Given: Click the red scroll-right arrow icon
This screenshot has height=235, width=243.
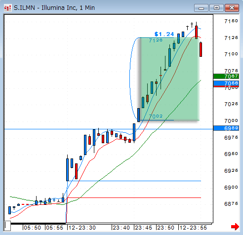Looking at the screenshot, I should coord(235,227).
